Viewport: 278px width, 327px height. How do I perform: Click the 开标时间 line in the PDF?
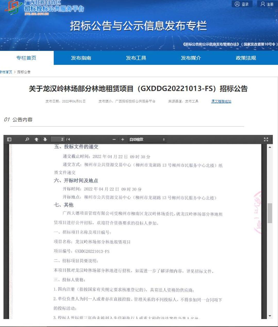[x=102, y=189]
